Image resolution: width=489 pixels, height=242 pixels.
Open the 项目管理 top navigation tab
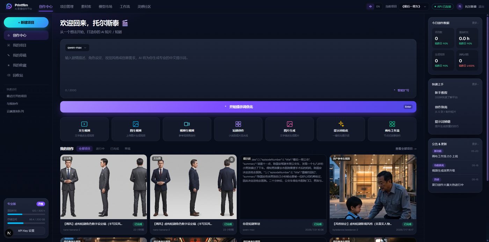click(67, 6)
